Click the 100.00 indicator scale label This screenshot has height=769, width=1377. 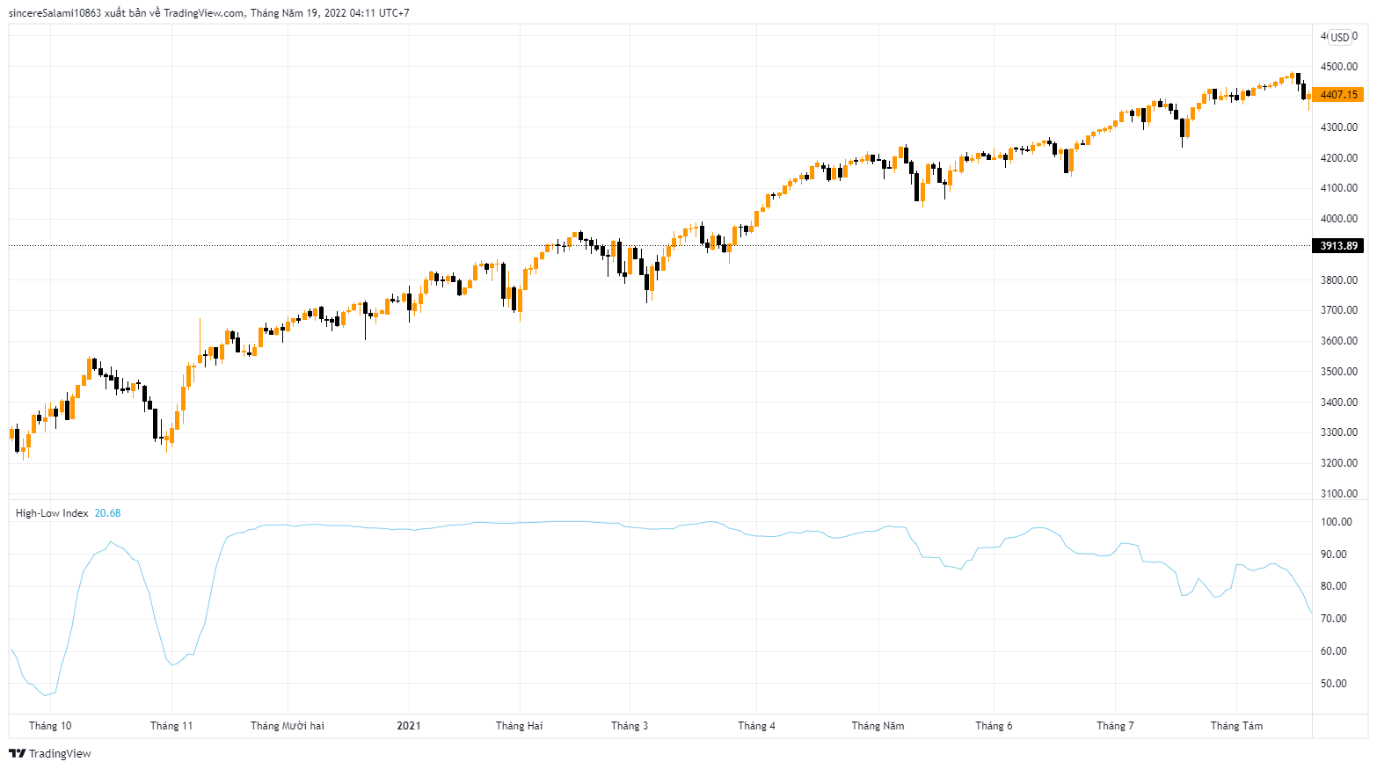point(1337,522)
